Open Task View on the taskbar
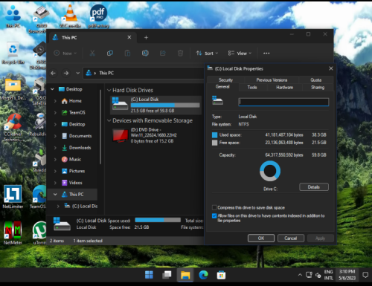Image resolution: width=372 pixels, height=286 pixels. [167, 275]
